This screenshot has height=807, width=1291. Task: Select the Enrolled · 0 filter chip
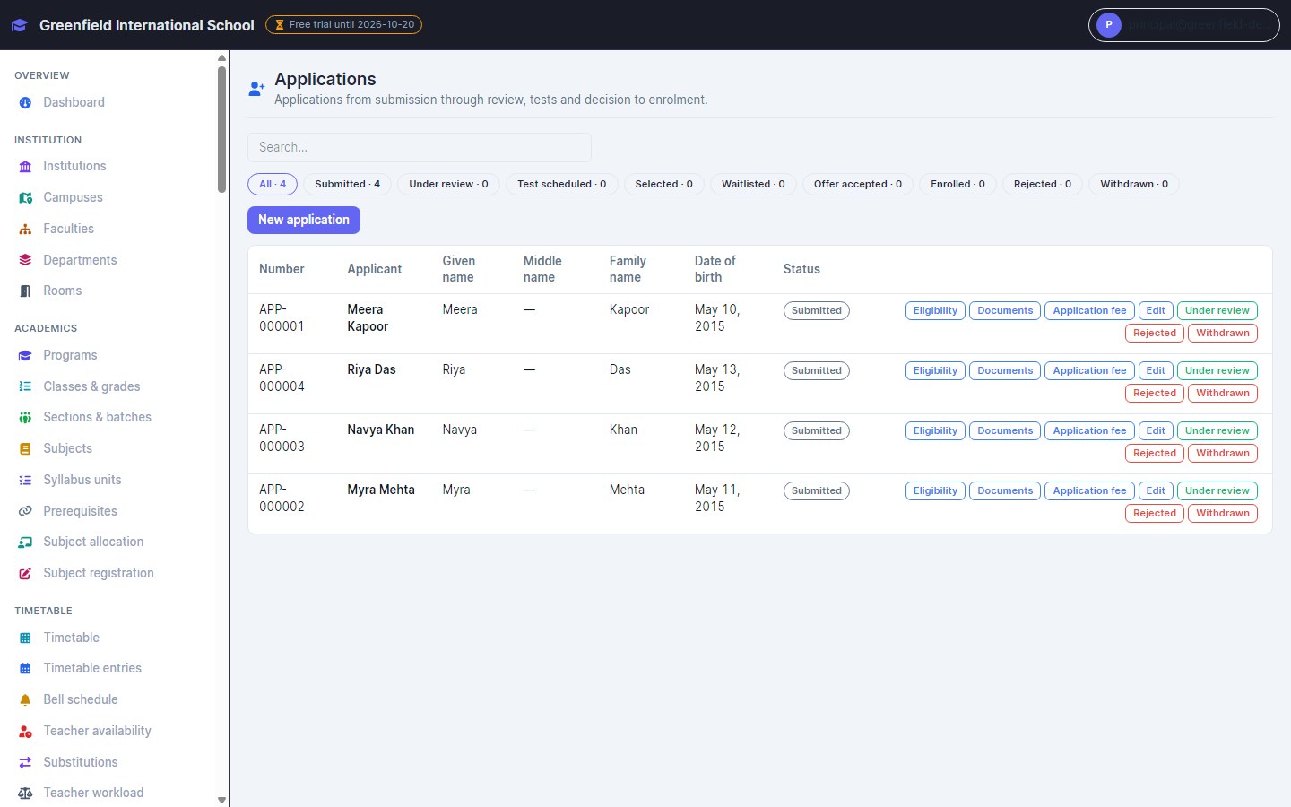957,184
